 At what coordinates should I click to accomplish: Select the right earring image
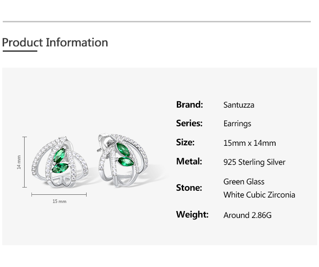[123, 160]
